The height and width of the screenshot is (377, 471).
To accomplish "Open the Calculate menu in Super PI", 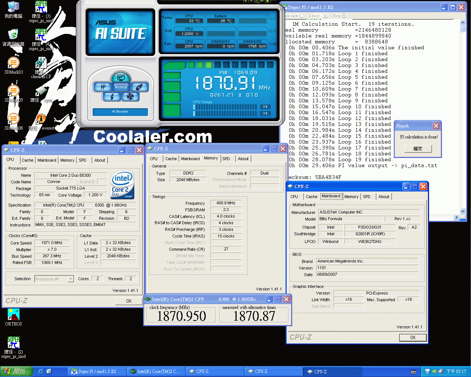I will [x=294, y=16].
